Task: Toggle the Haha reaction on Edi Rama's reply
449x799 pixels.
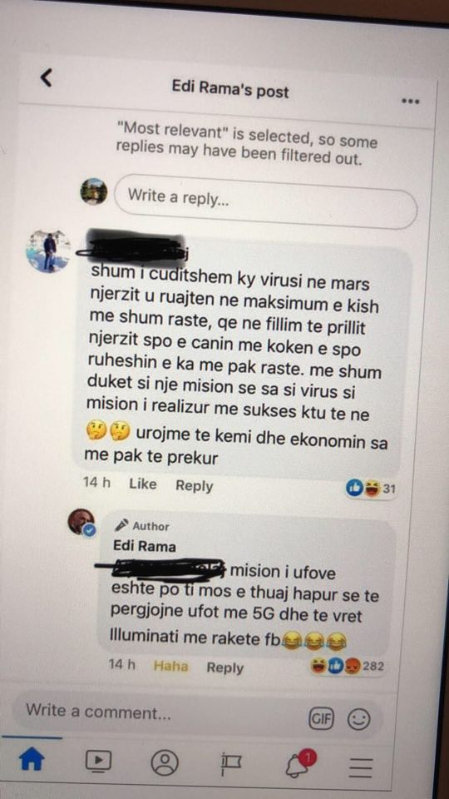Action: (x=170, y=666)
